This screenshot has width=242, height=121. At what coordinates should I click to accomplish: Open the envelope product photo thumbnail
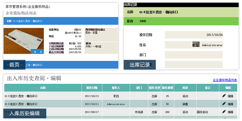click(24, 41)
